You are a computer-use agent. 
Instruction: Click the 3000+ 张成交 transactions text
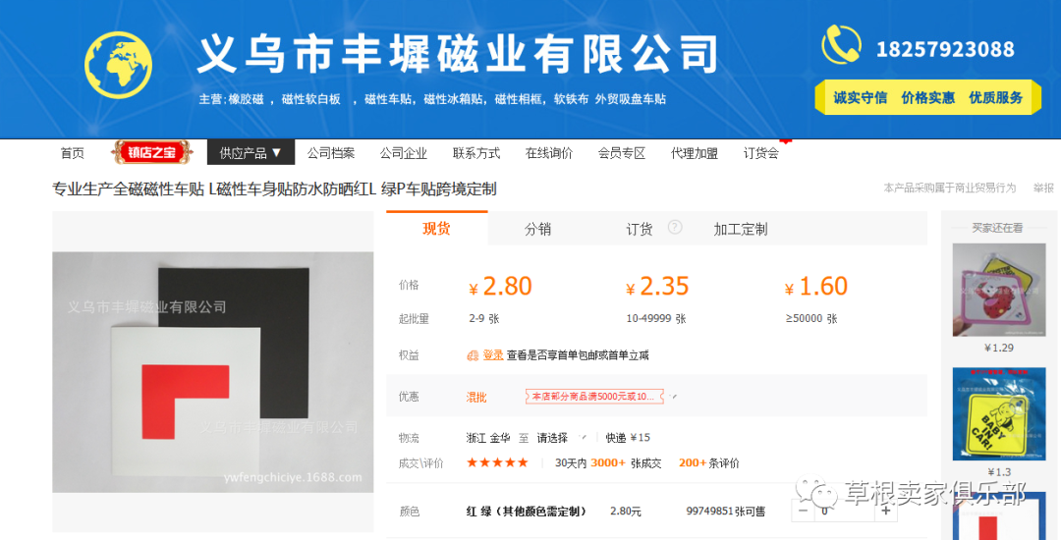point(625,463)
